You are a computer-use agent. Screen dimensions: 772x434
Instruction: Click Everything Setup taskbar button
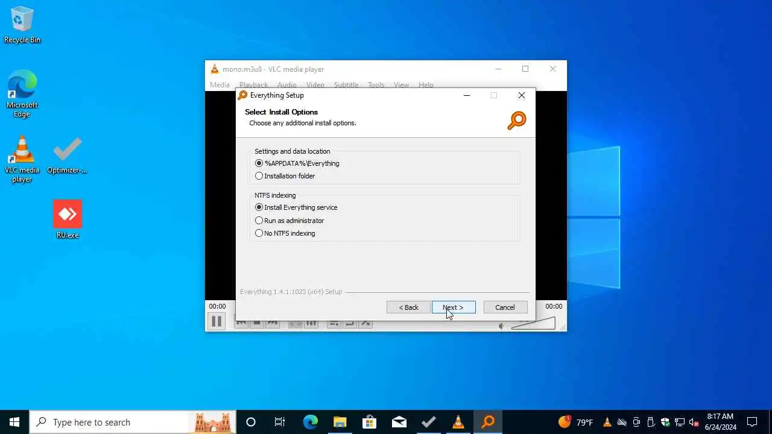pos(488,422)
